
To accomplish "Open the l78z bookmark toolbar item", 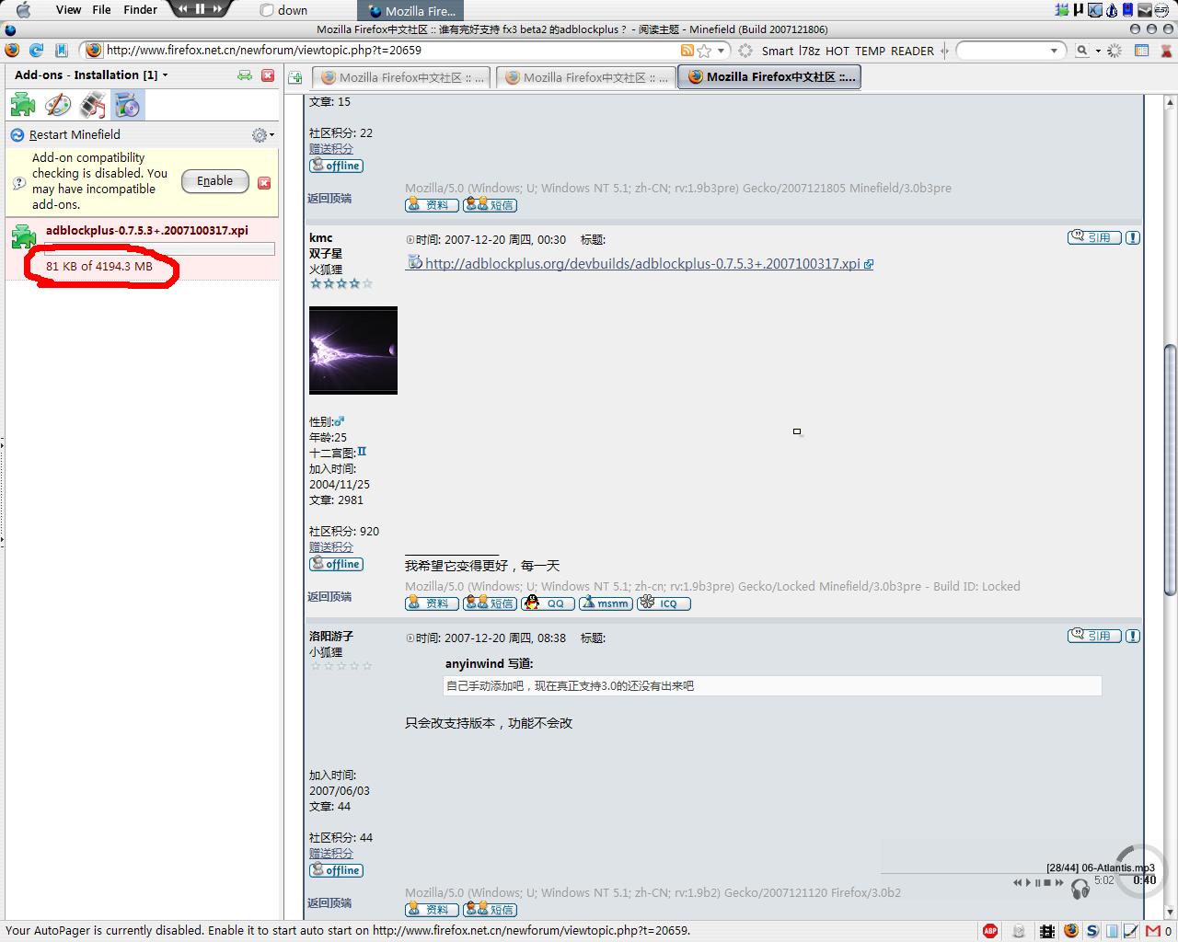I will [x=809, y=52].
